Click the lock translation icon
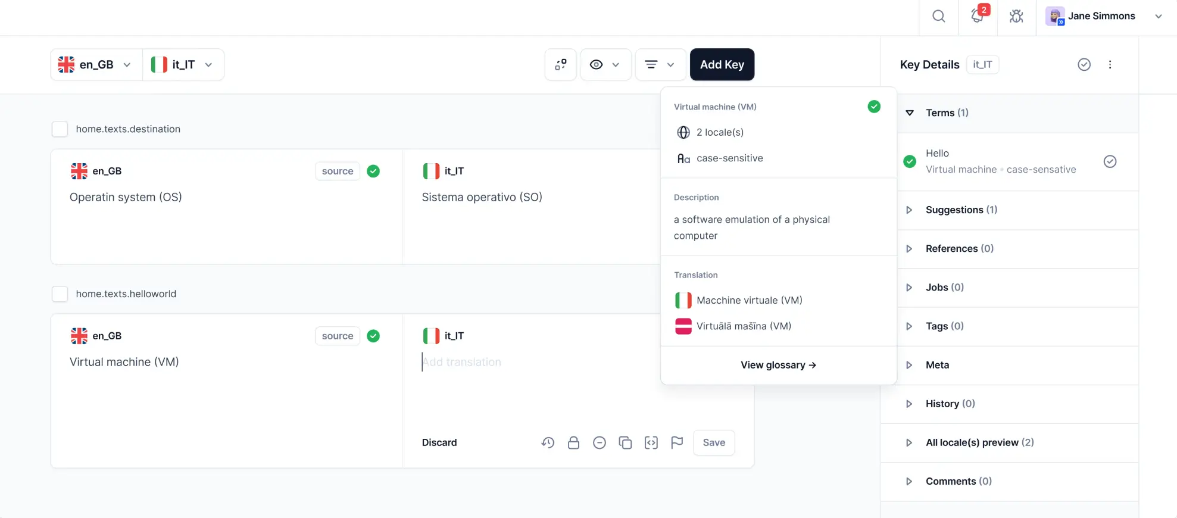Viewport: 1177px width, 518px height. [x=573, y=442]
